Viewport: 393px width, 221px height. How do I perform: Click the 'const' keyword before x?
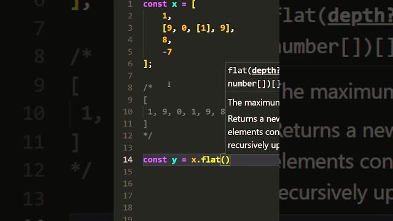pos(155,4)
